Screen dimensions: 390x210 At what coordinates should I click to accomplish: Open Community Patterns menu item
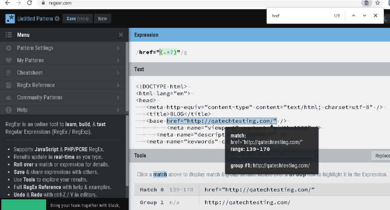pyautogui.click(x=62, y=97)
